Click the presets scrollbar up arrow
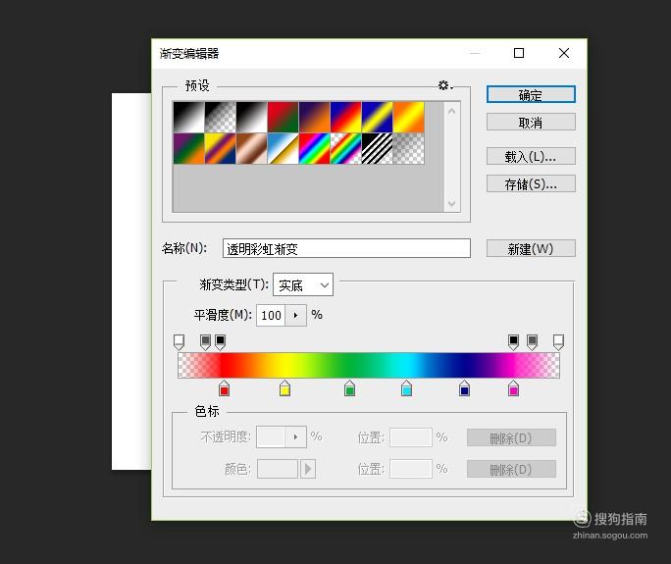This screenshot has width=671, height=564. pos(452,111)
